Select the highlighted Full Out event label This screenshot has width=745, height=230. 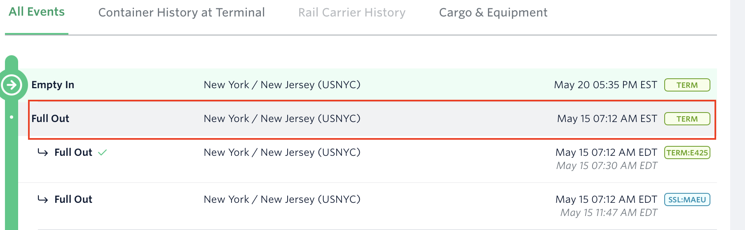pyautogui.click(x=50, y=119)
